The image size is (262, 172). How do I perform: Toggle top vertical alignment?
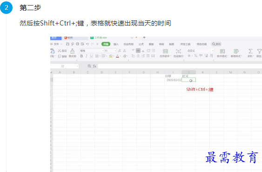pyautogui.click(x=133, y=50)
